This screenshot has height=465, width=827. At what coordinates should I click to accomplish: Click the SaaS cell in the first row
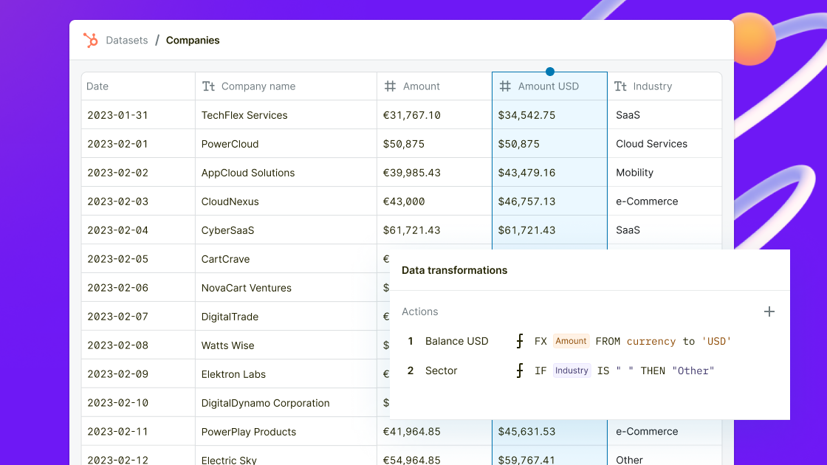pos(628,115)
